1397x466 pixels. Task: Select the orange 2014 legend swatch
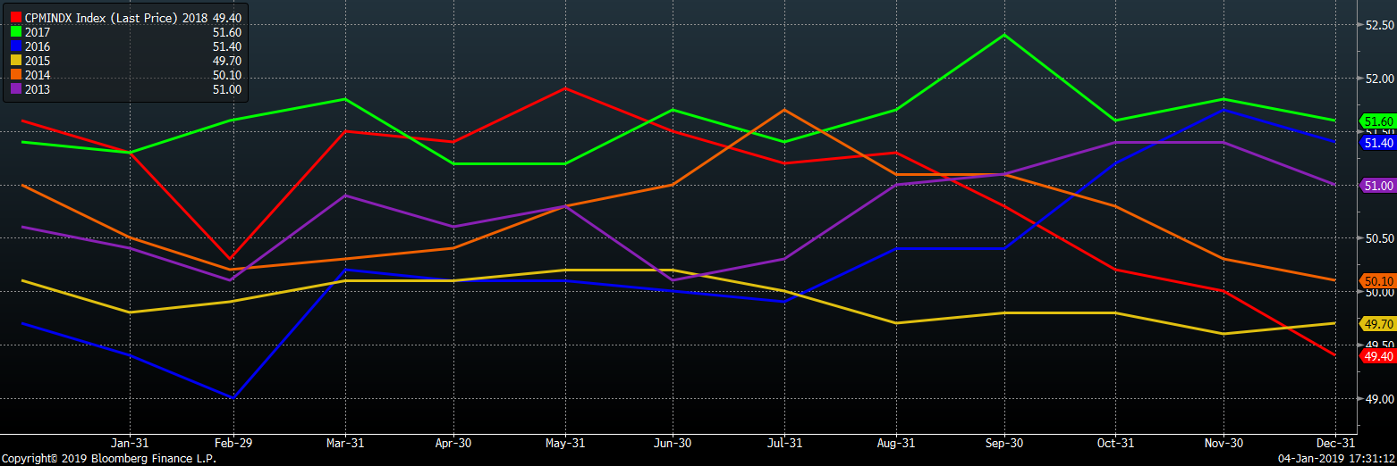coord(14,75)
